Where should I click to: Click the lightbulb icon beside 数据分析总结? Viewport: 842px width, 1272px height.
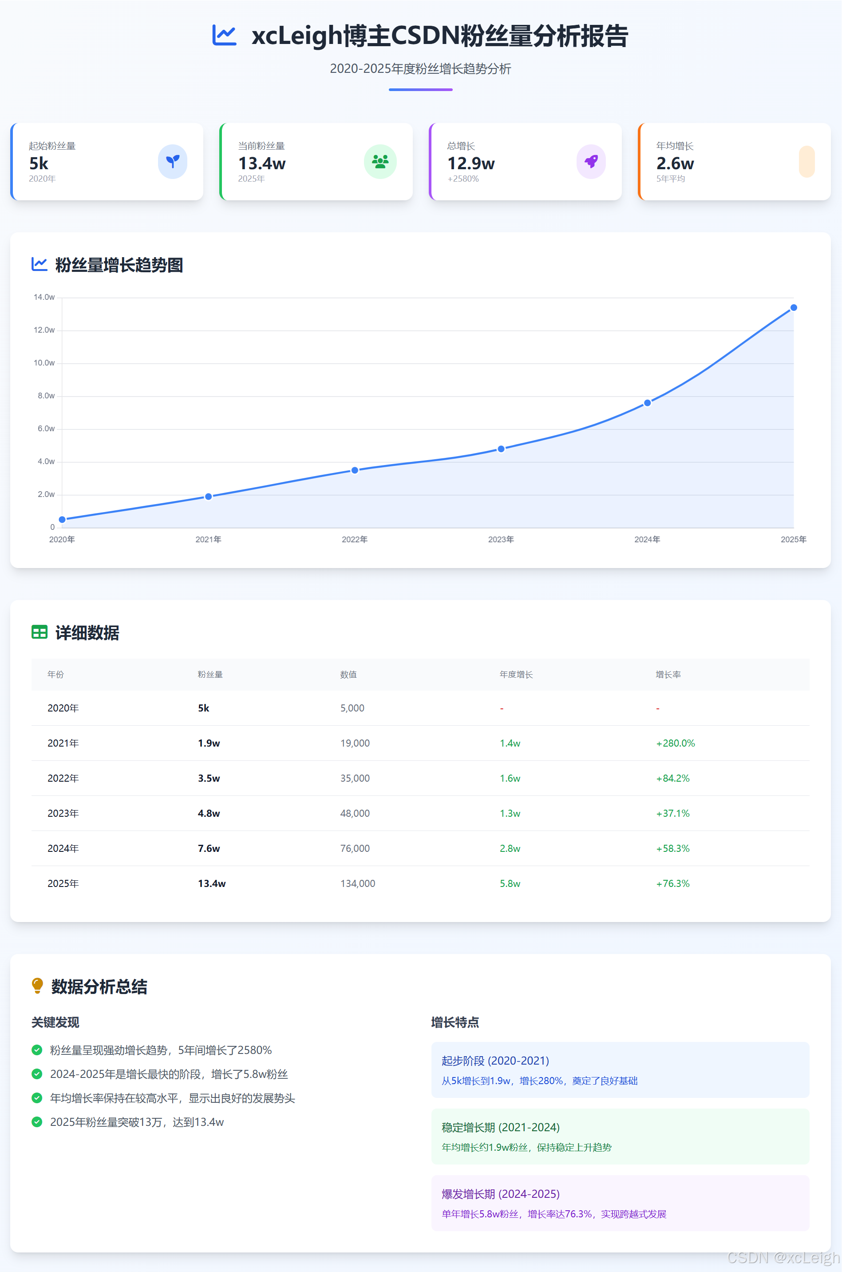[x=37, y=986]
